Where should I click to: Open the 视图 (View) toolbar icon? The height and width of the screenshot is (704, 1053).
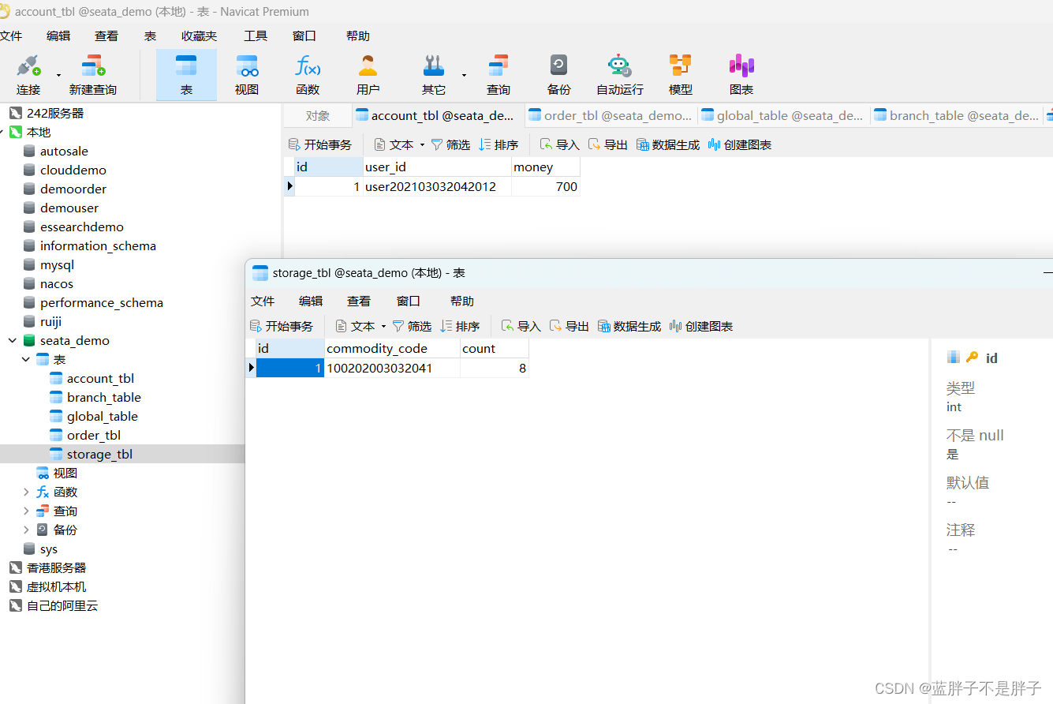click(247, 74)
